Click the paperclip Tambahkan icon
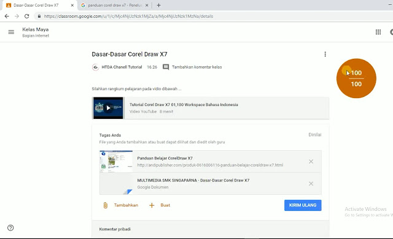 pos(105,205)
